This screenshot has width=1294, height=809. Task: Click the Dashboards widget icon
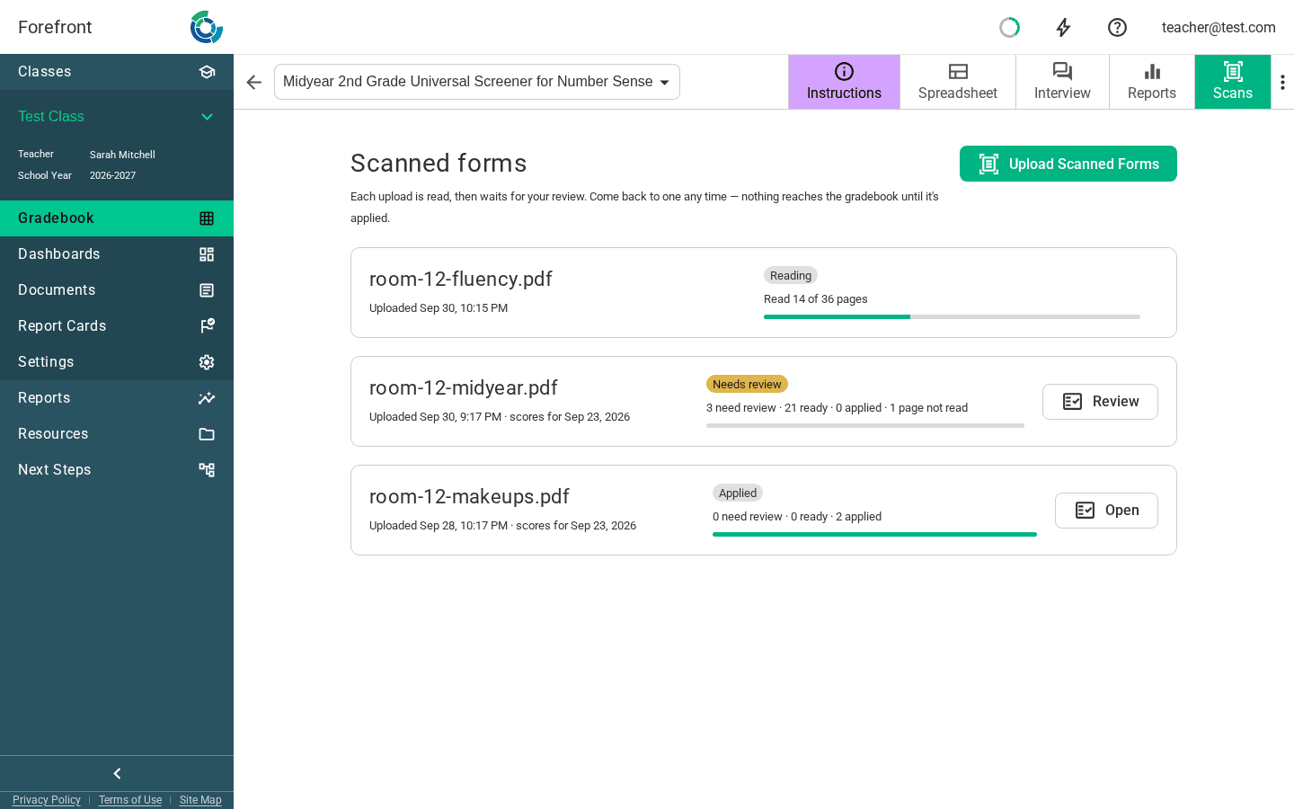click(x=207, y=254)
